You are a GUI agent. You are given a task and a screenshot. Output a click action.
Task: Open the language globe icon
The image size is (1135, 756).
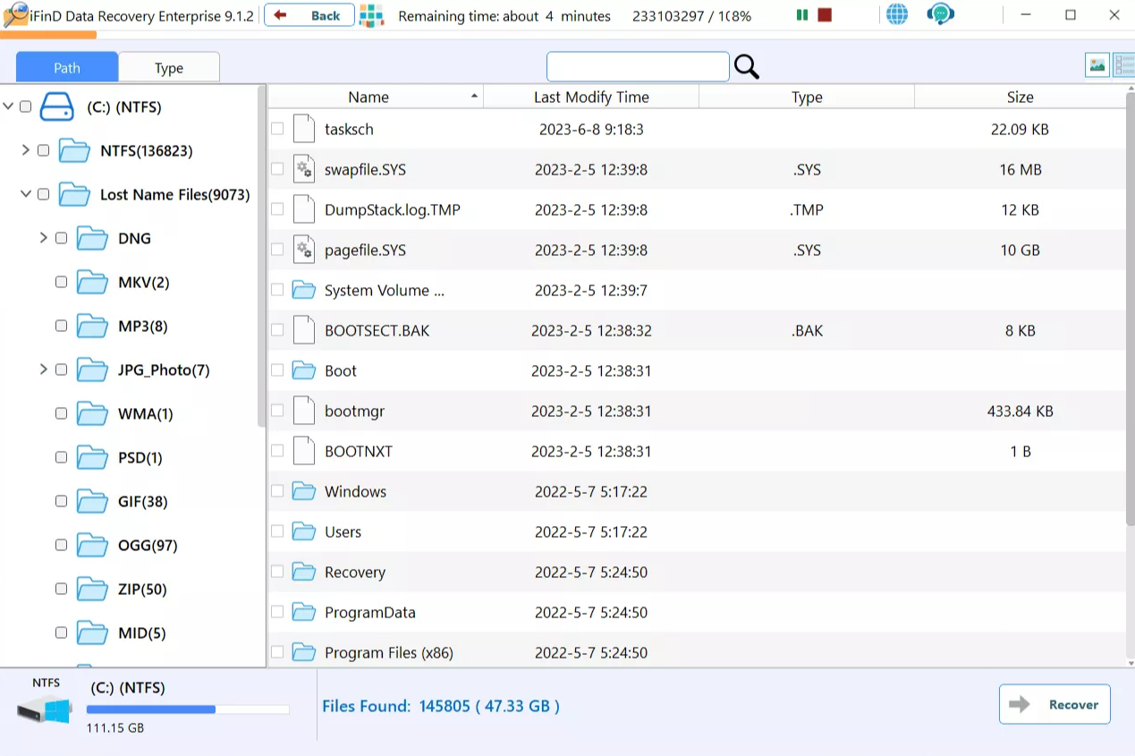(x=896, y=15)
